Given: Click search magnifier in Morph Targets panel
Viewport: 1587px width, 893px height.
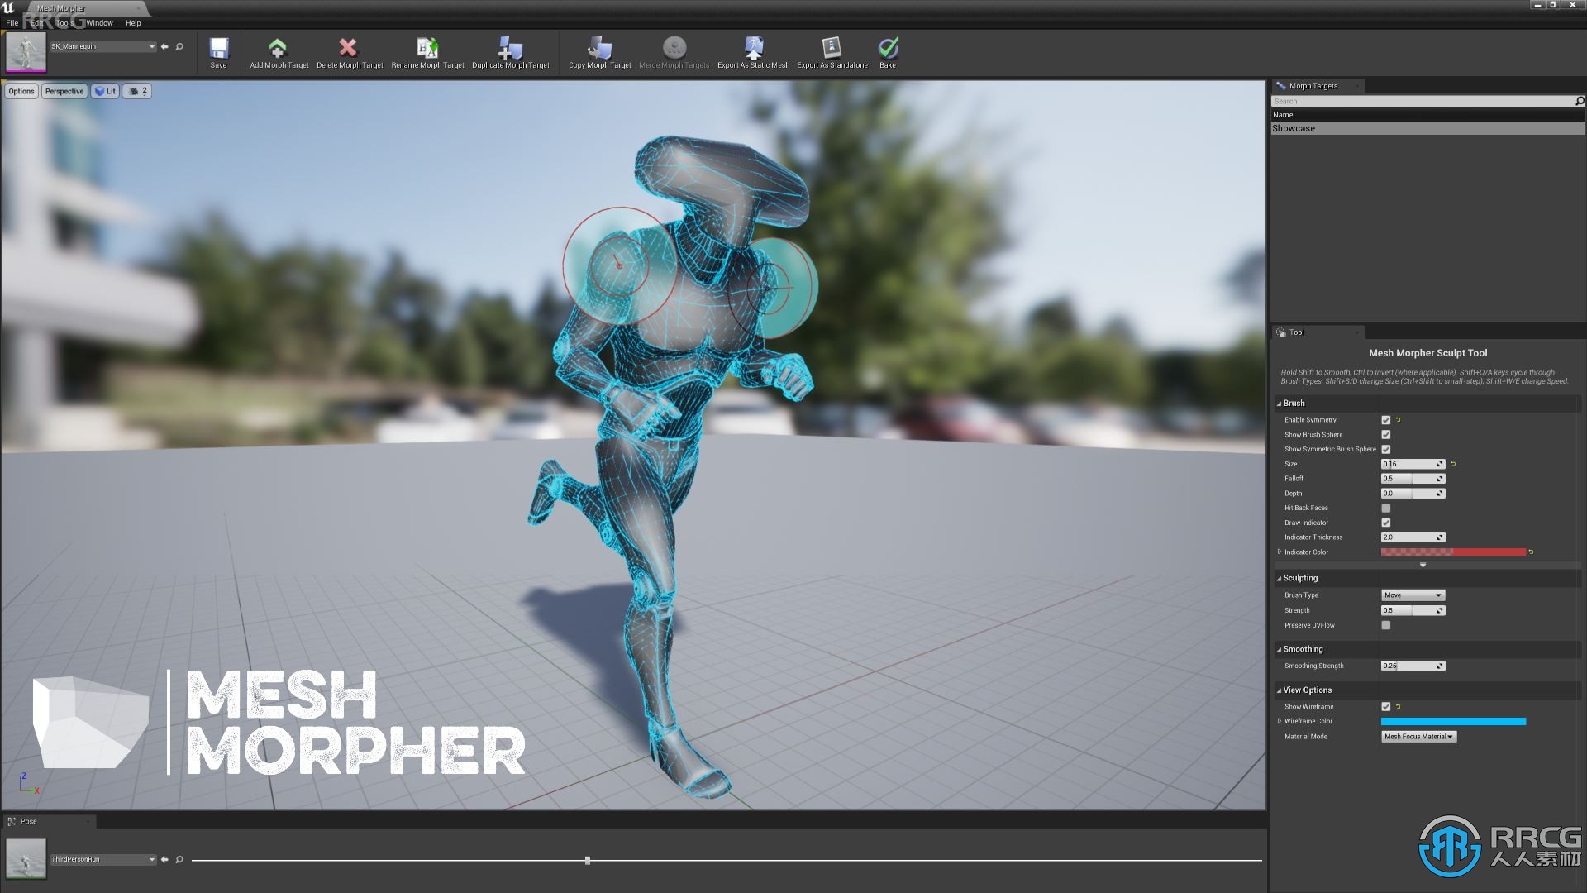Looking at the screenshot, I should [x=1580, y=101].
